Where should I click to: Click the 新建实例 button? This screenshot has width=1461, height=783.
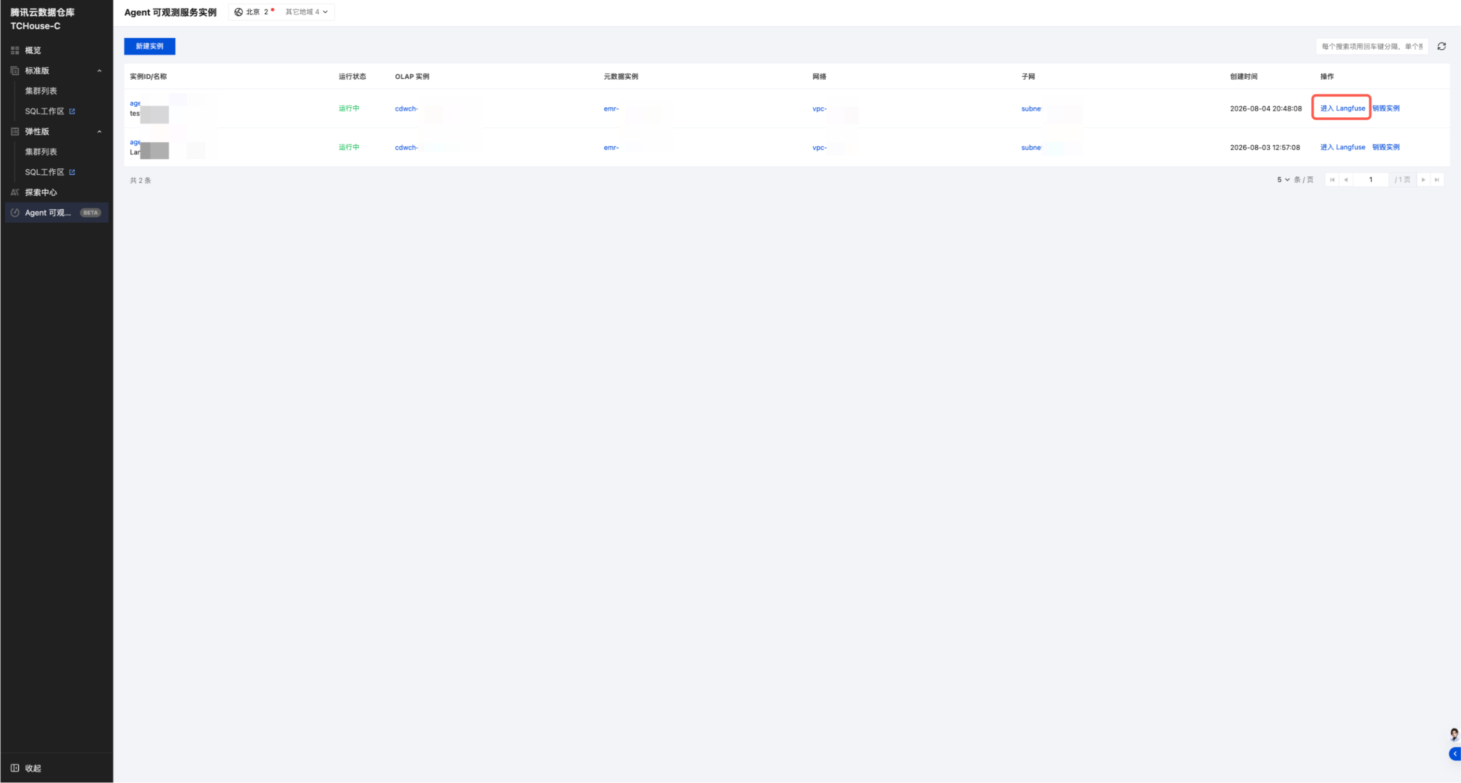coord(149,46)
